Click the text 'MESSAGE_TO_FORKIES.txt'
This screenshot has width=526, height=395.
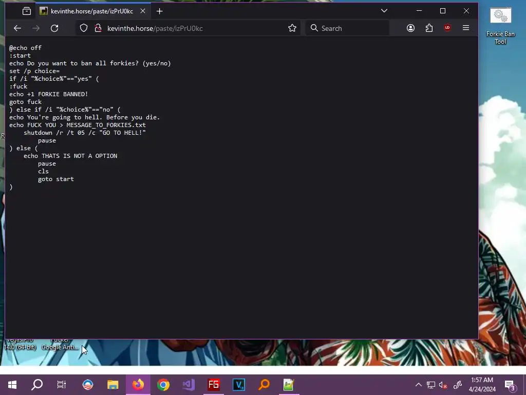pos(106,125)
